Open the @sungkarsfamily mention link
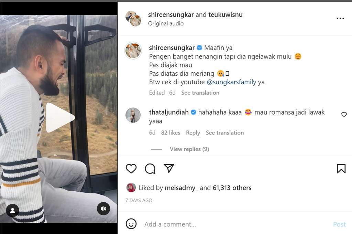352x234 pixels. click(231, 82)
